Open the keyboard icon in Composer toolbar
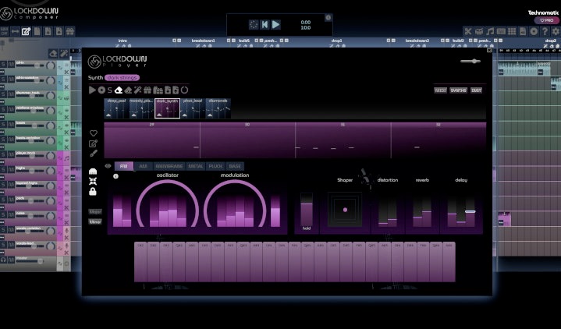 pos(501,31)
